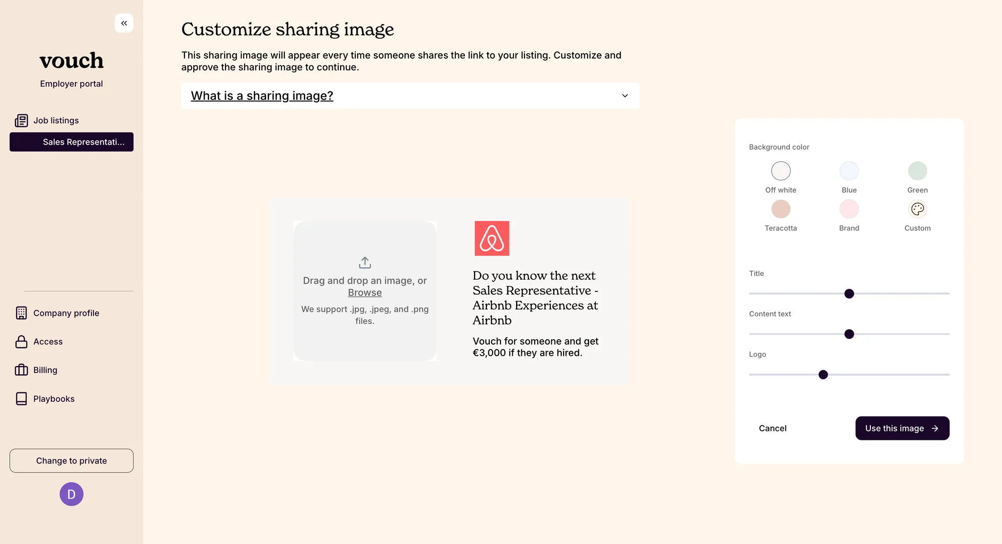Click the Logo size slider handle
This screenshot has width=1002, height=544.
823,375
